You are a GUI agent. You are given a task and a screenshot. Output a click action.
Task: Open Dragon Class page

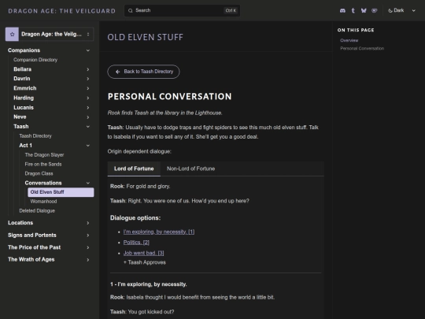pyautogui.click(x=39, y=173)
